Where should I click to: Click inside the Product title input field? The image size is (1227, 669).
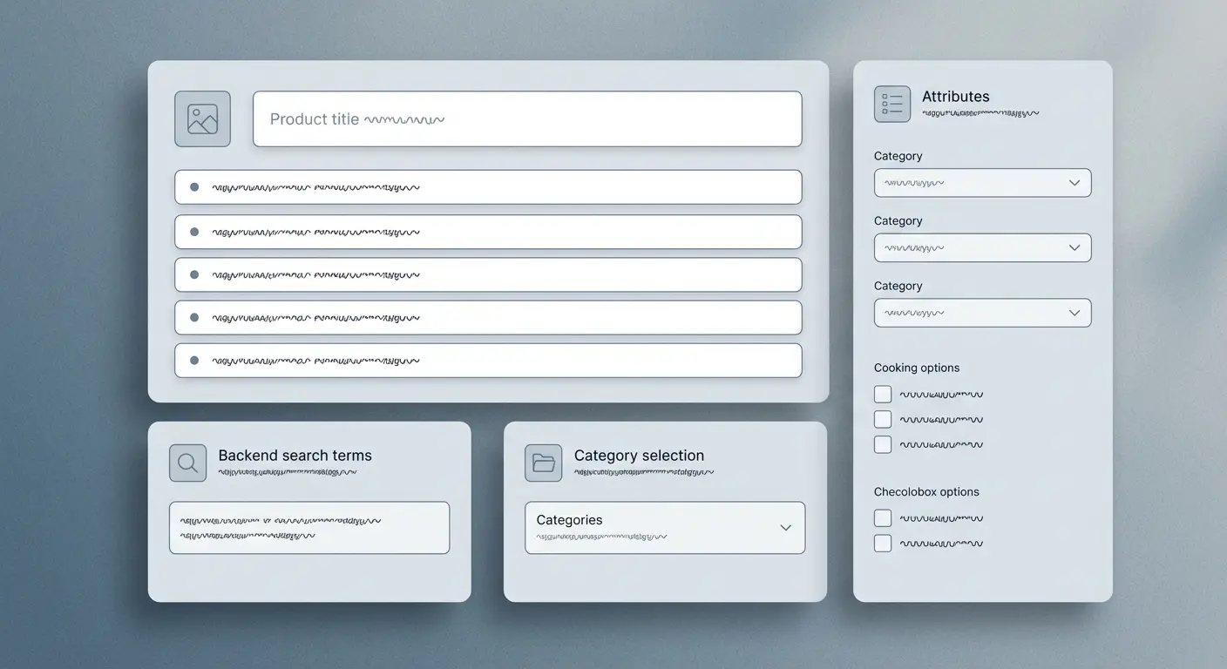click(526, 118)
